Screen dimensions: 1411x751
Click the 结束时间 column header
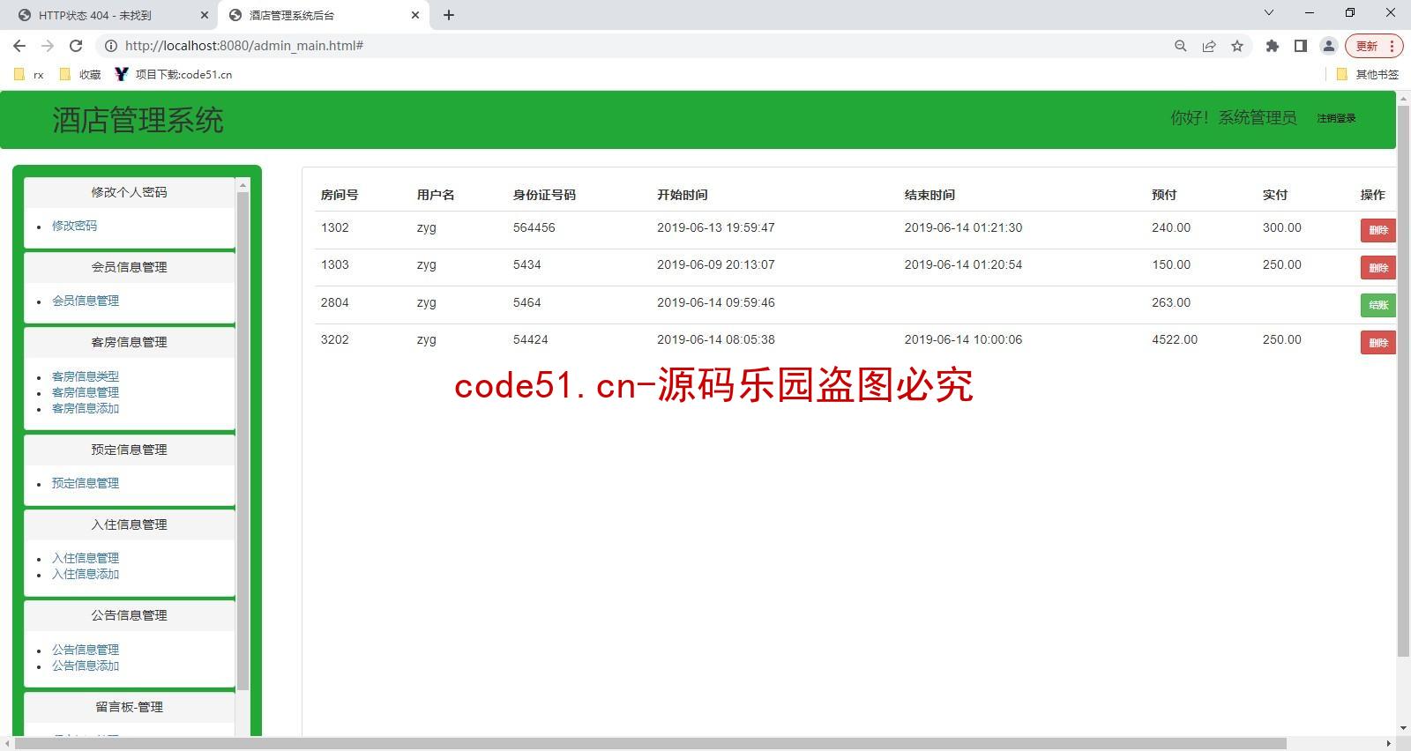(x=929, y=195)
